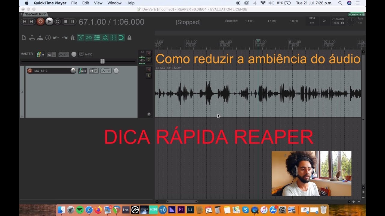
Task: Toggle Master FX bypass power icon
Action: pos(54,54)
